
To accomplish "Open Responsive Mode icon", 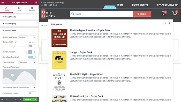I will click(x=16, y=99).
